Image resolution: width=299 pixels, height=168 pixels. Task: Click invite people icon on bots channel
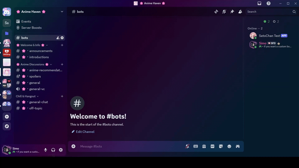click(58, 38)
